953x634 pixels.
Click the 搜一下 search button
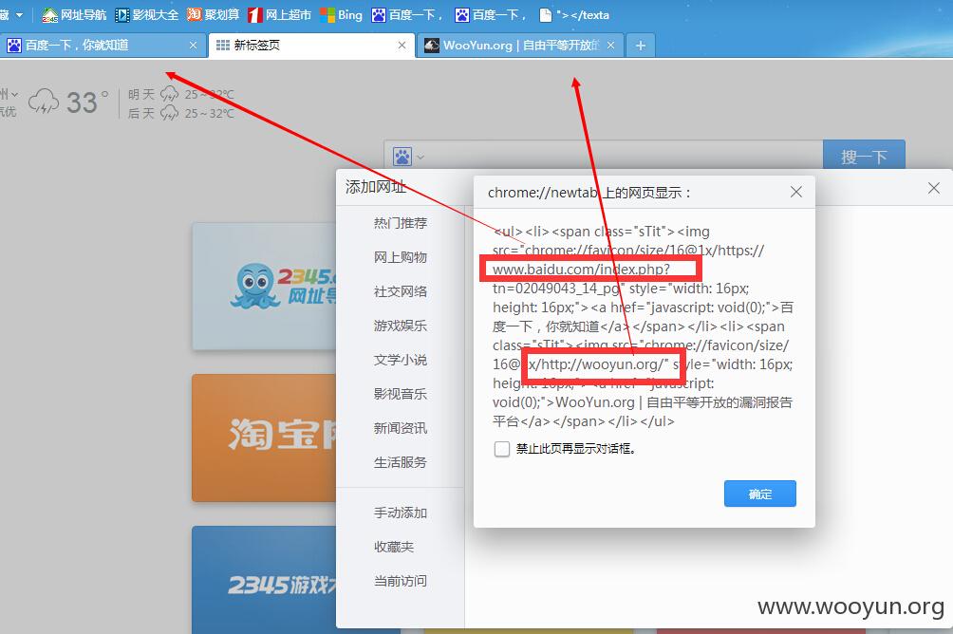(864, 156)
